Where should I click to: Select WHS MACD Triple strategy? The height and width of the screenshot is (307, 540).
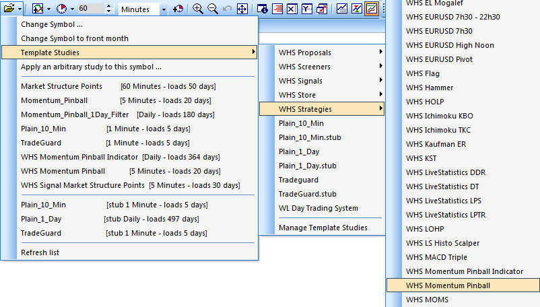pyautogui.click(x=463, y=257)
